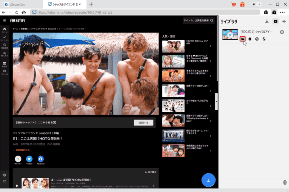Open a new tab with plus
This screenshot has height=192, width=289.
click(x=91, y=4)
